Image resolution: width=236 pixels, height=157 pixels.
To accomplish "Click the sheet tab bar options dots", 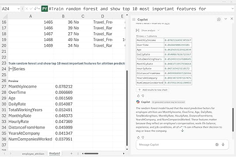I will click(78, 154).
